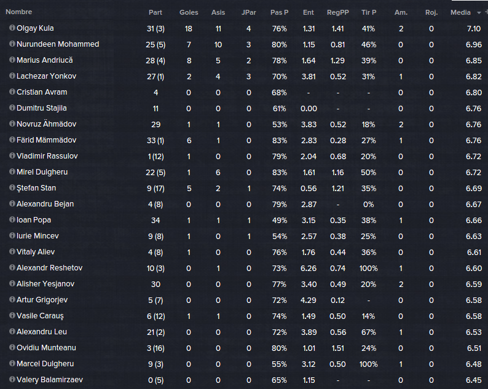This screenshot has height=389, width=488.
Task: Select the Cristian Avram row
Action: click(x=244, y=92)
